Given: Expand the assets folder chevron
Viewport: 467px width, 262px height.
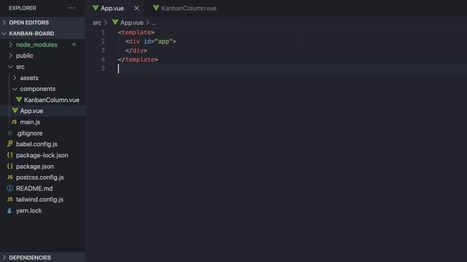Looking at the screenshot, I should coord(15,78).
